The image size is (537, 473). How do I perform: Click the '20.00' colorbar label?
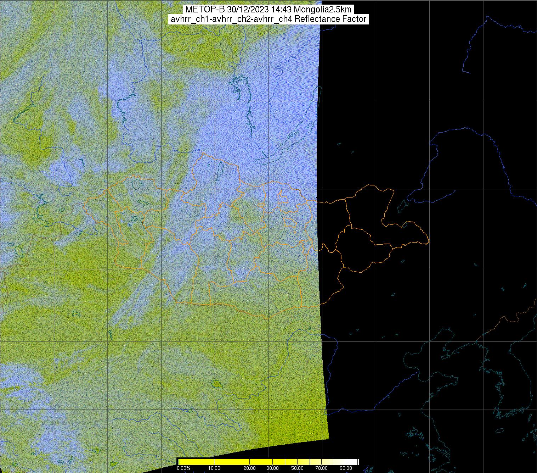[x=250, y=468]
